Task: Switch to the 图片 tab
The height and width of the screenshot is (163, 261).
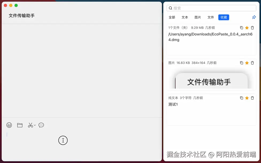Action: (198, 17)
